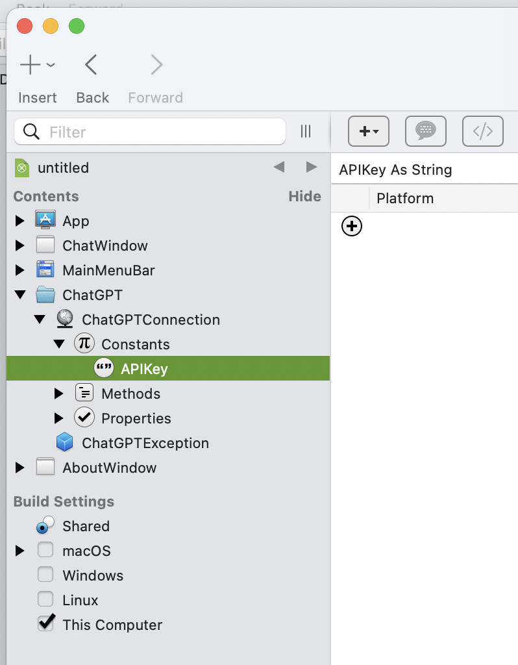518x665 pixels.
Task: Click the yellow minimize window button
Action: (51, 26)
